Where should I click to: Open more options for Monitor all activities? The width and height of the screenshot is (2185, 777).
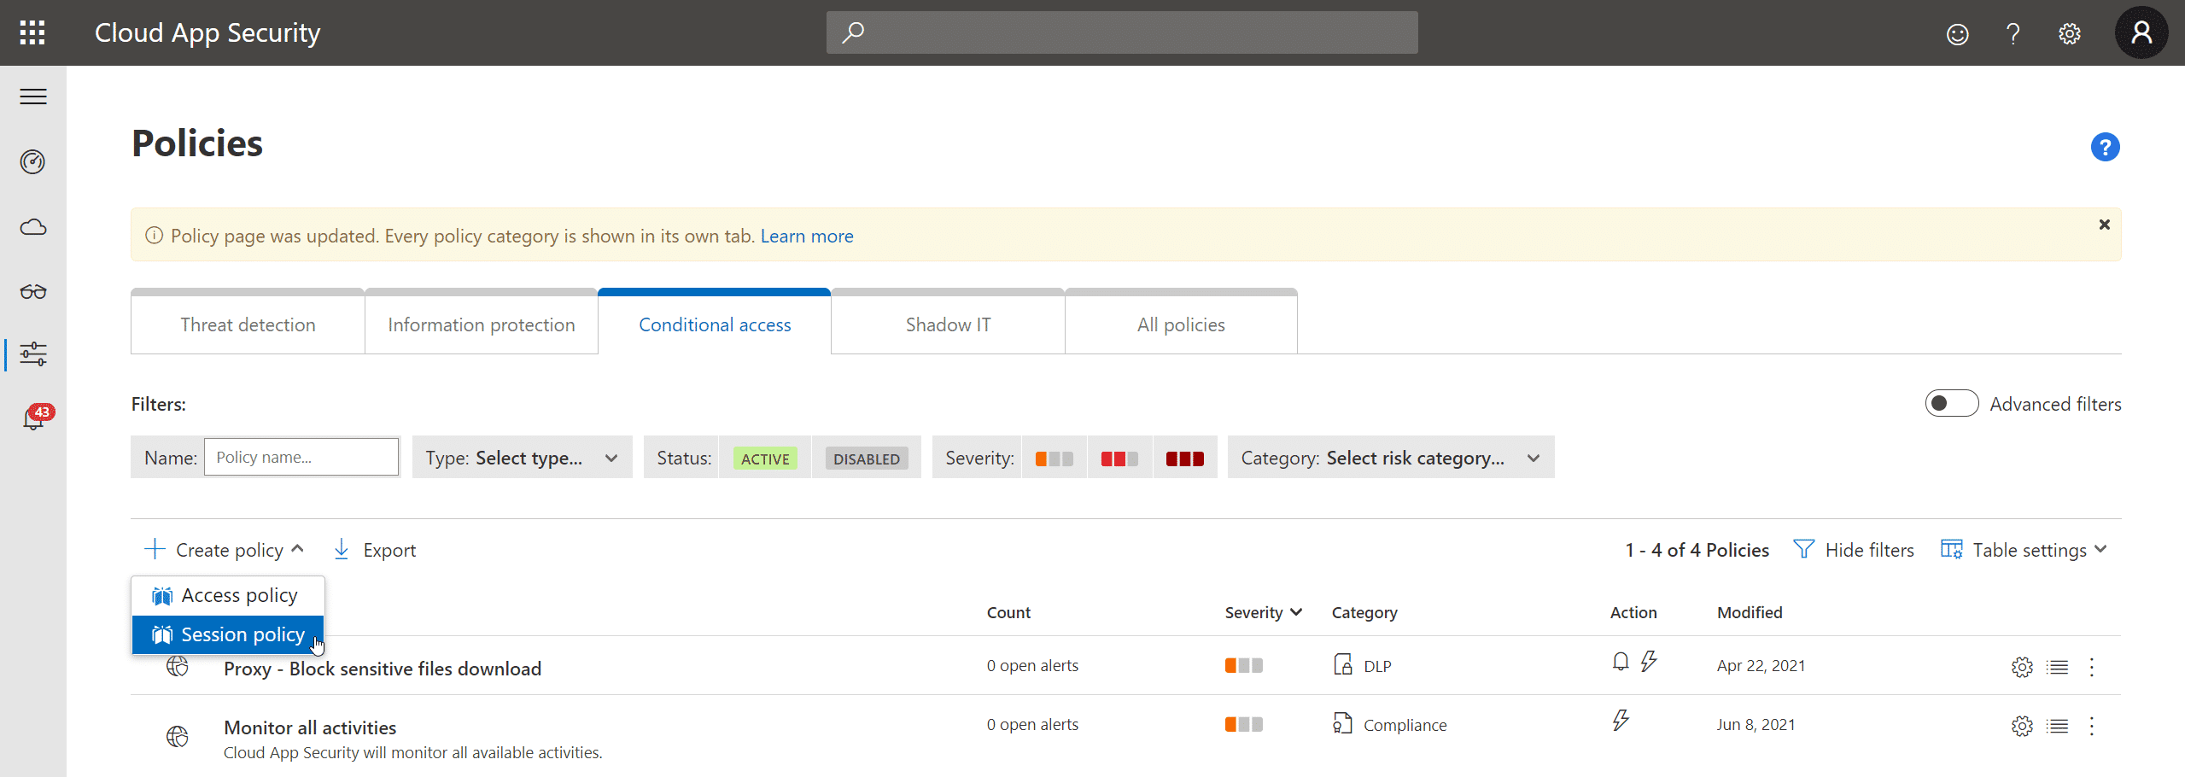click(x=2091, y=726)
